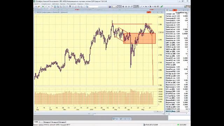Screen dimensions: 224x126
Task: Click the chart's horizontal time scrollbar thumb
Action: pos(158,111)
